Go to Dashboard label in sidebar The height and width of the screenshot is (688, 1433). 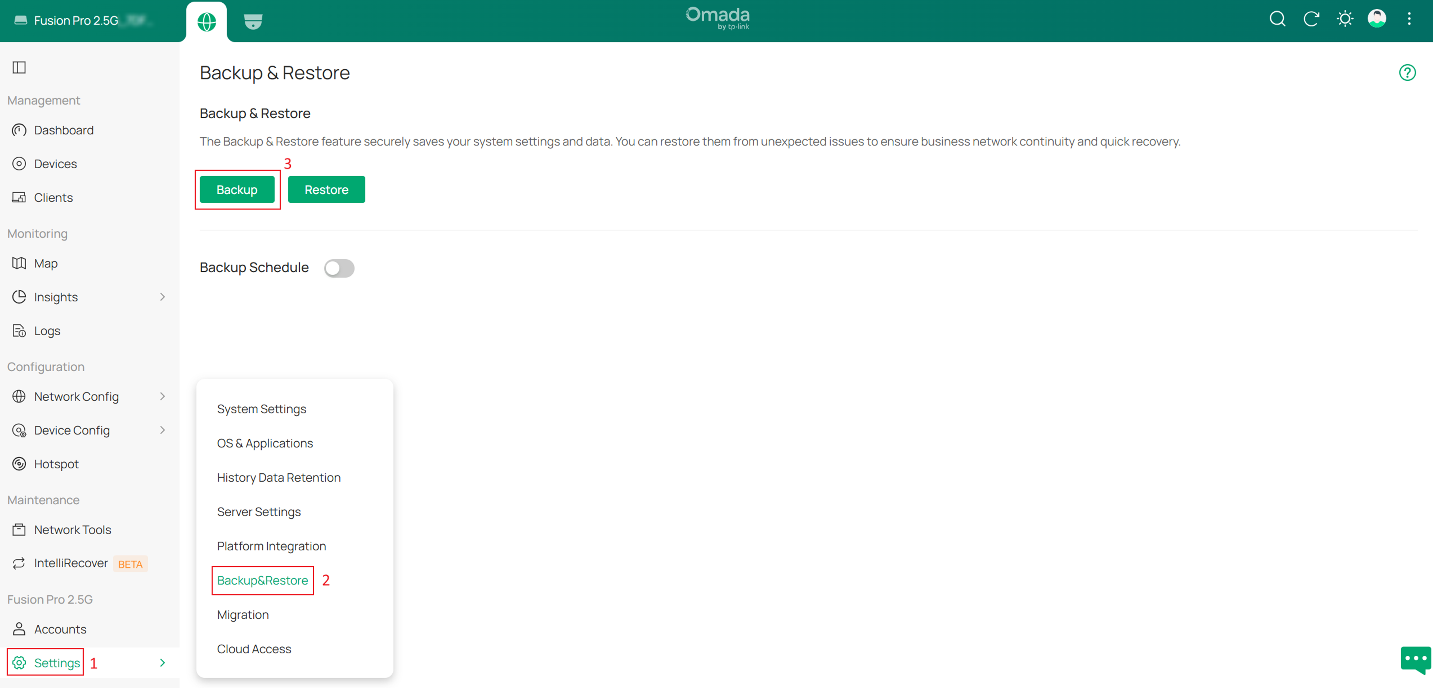tap(64, 130)
